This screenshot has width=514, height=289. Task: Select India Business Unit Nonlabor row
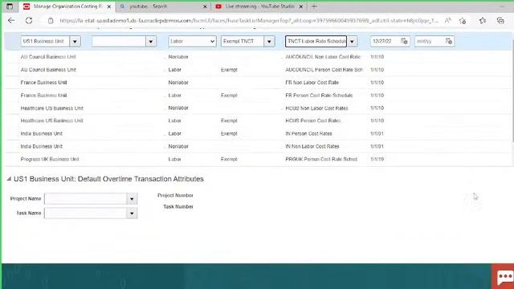259,146
